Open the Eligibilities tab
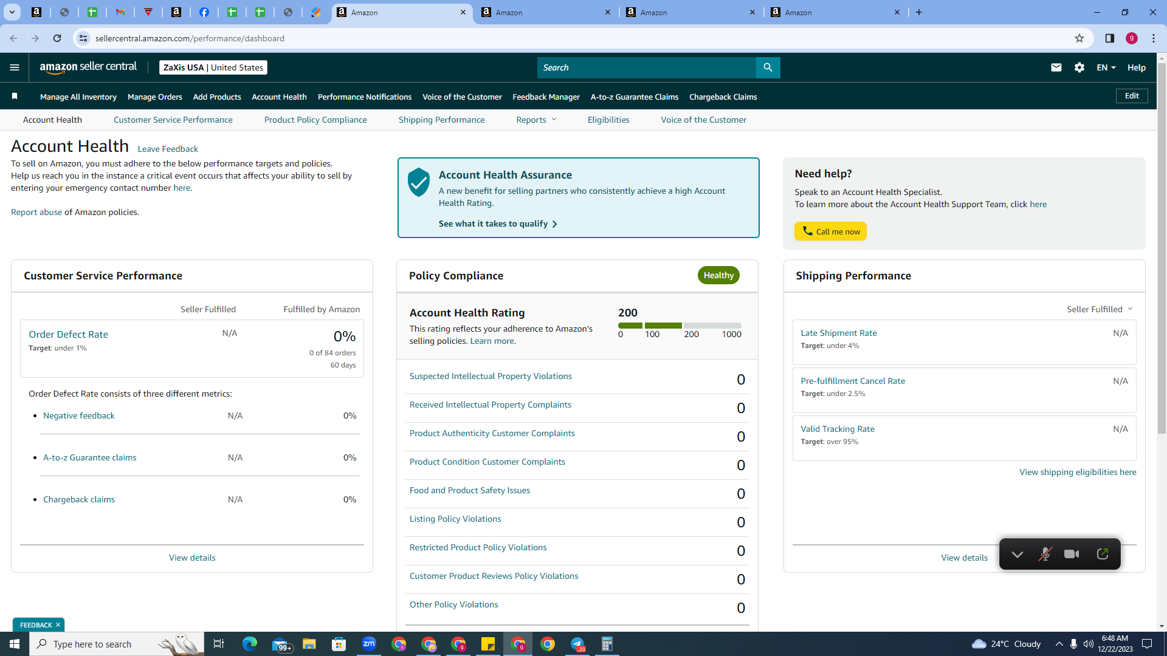 (608, 120)
